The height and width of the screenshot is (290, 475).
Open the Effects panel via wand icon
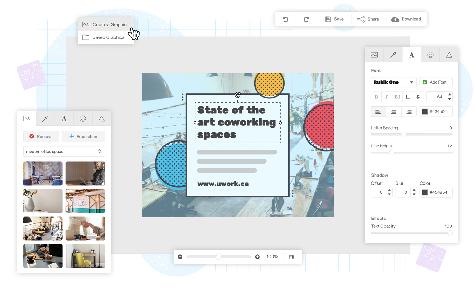(393, 55)
